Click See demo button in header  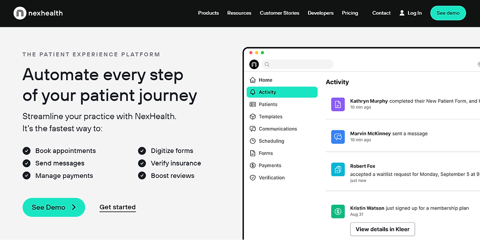(448, 13)
